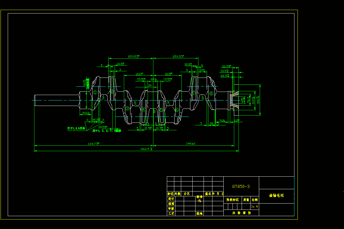Image resolution: width=344 pixels, height=229 pixels.
Task: Select the 60 dimension text
Action: click(x=153, y=79)
